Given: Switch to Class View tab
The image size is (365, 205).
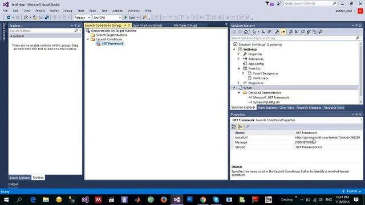Looking at the screenshot, I should point(286,108).
